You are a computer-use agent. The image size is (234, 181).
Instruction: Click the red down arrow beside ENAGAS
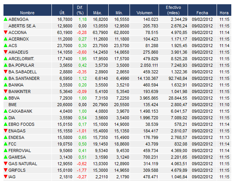point(6,130)
